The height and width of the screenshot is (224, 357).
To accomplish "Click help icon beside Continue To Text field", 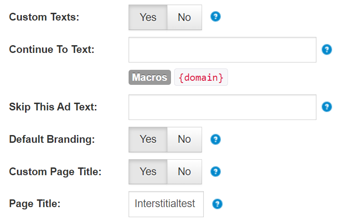I will pos(326,50).
